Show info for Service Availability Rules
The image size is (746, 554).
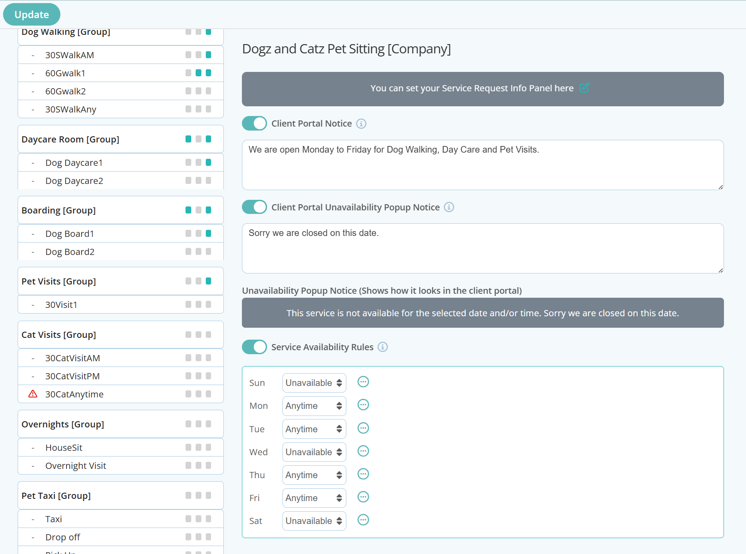(x=383, y=347)
